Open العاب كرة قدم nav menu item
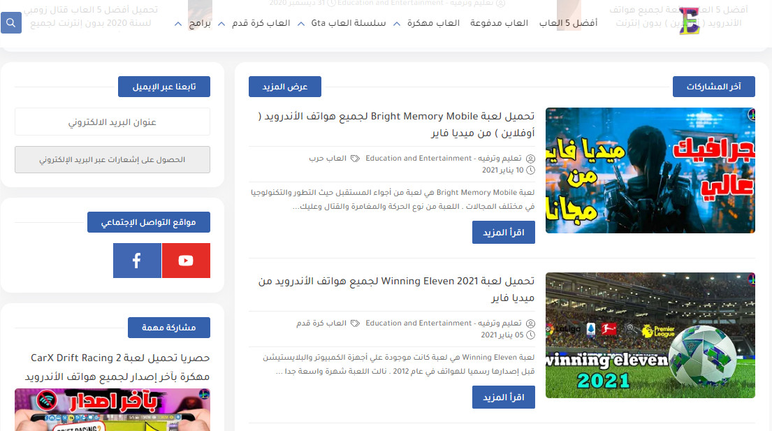Viewport: 772px width, 431px height. pyautogui.click(x=261, y=23)
